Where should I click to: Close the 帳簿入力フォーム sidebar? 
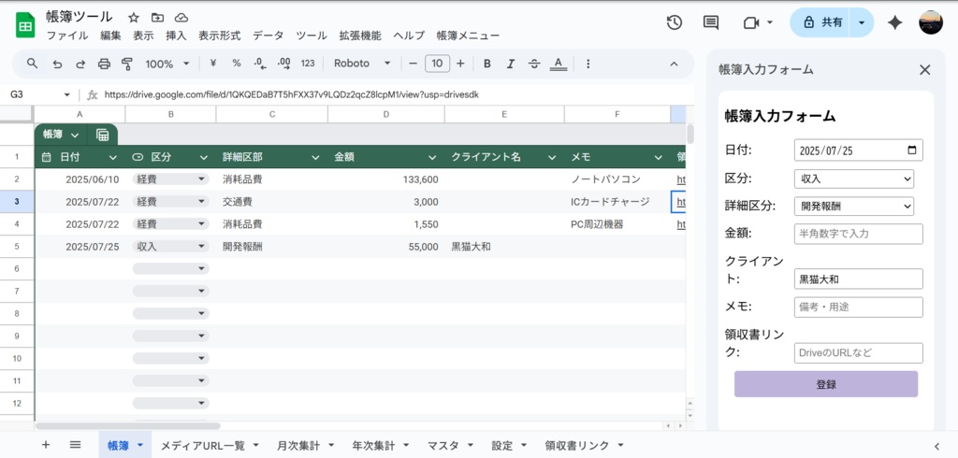[925, 69]
